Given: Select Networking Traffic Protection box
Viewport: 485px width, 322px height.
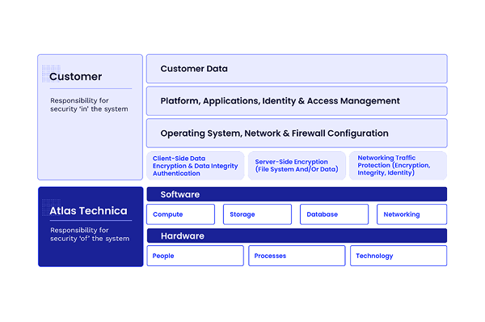Looking at the screenshot, I should (x=398, y=166).
